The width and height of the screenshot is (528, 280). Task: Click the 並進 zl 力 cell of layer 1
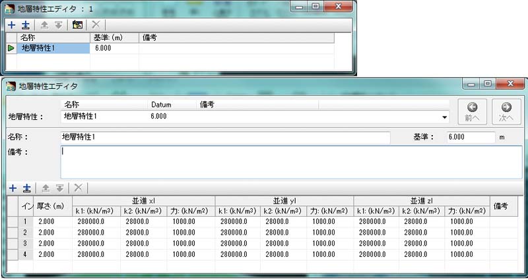coord(467,222)
